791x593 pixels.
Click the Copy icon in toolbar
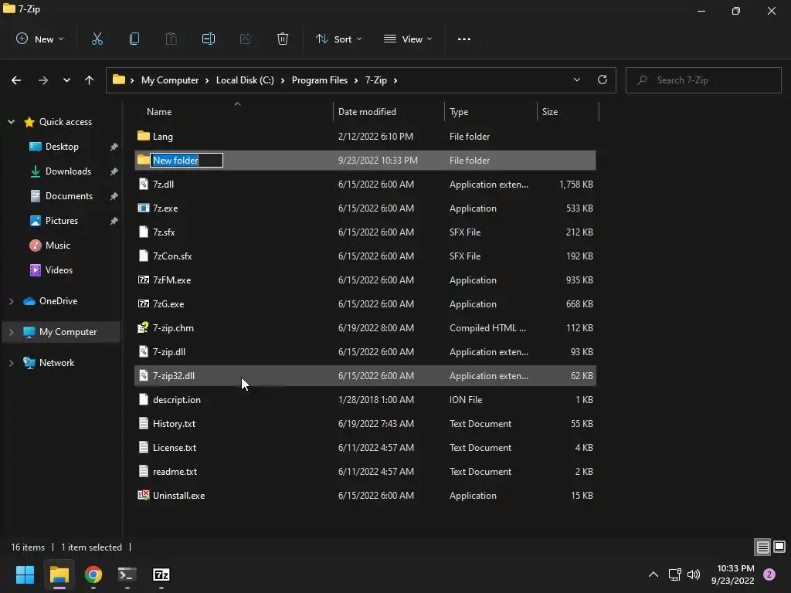click(134, 39)
